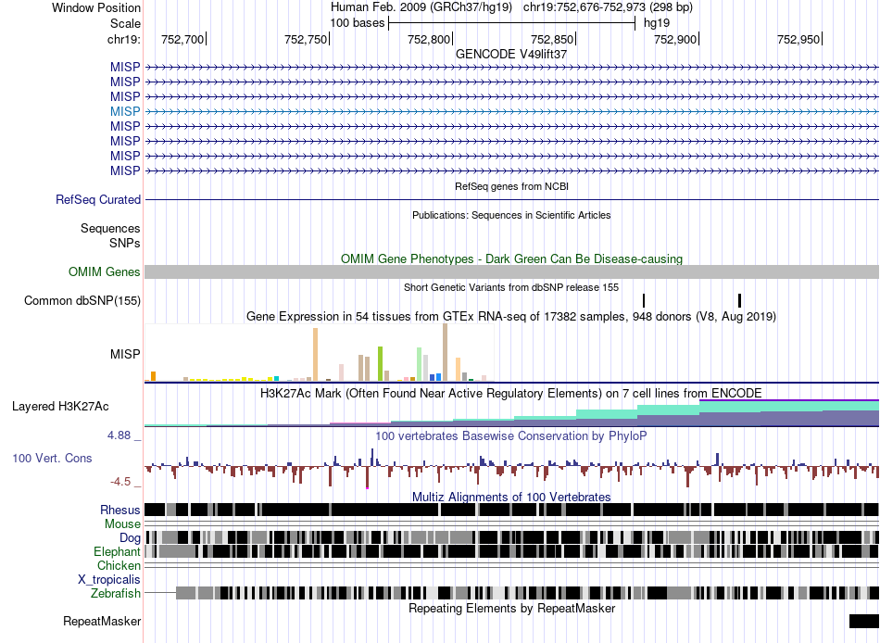
Task: Click the 'GENCODE V49lift37' track title
Action: 511,54
